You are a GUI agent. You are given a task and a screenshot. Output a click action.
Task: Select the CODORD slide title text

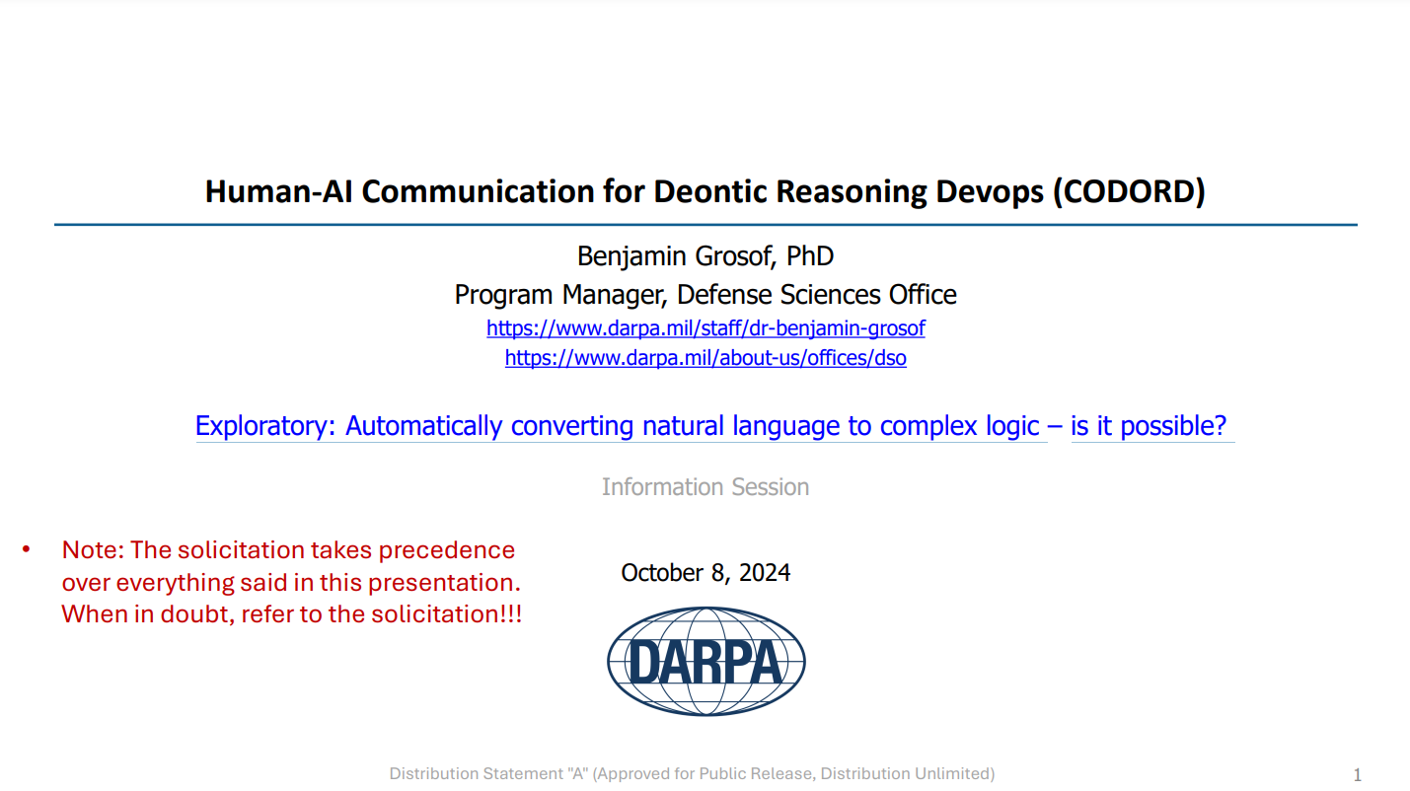click(x=705, y=190)
